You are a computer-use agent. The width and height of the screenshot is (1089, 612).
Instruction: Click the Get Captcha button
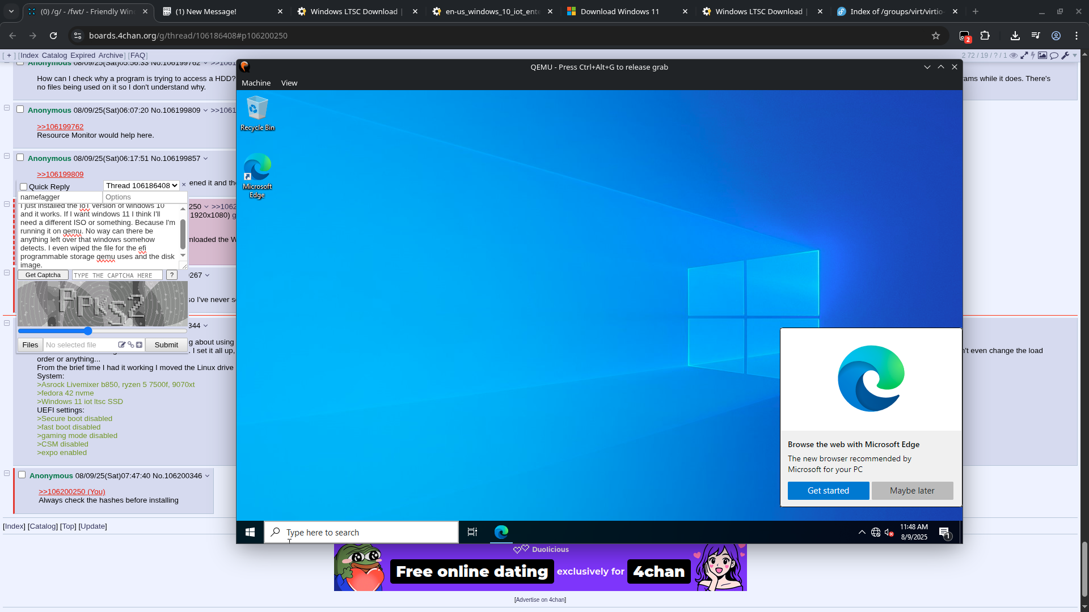click(43, 275)
